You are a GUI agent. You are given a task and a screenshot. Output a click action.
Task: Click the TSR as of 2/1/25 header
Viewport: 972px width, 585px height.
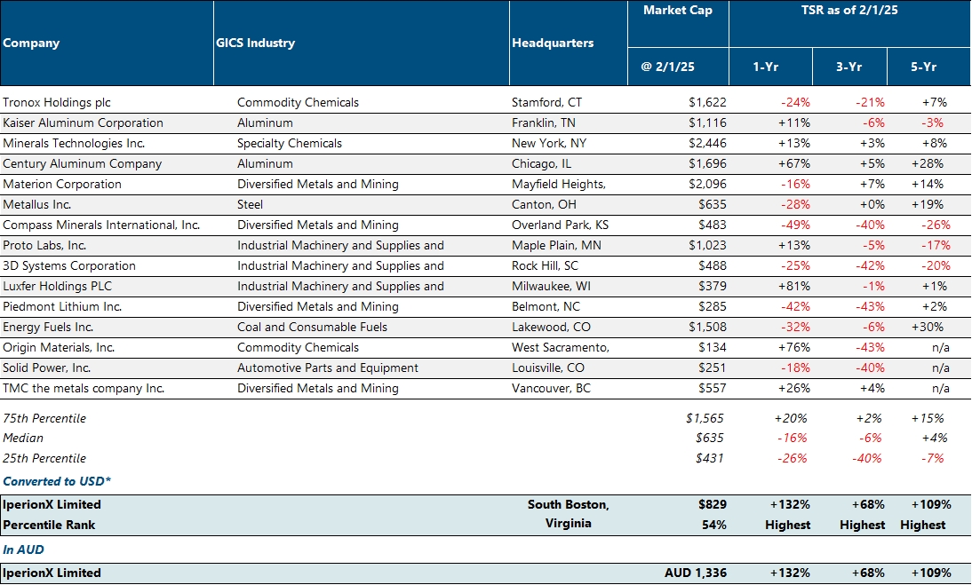pyautogui.click(x=848, y=11)
